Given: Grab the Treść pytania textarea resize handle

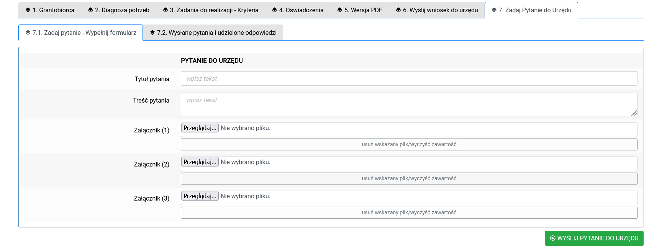Looking at the screenshot, I should coord(634,113).
